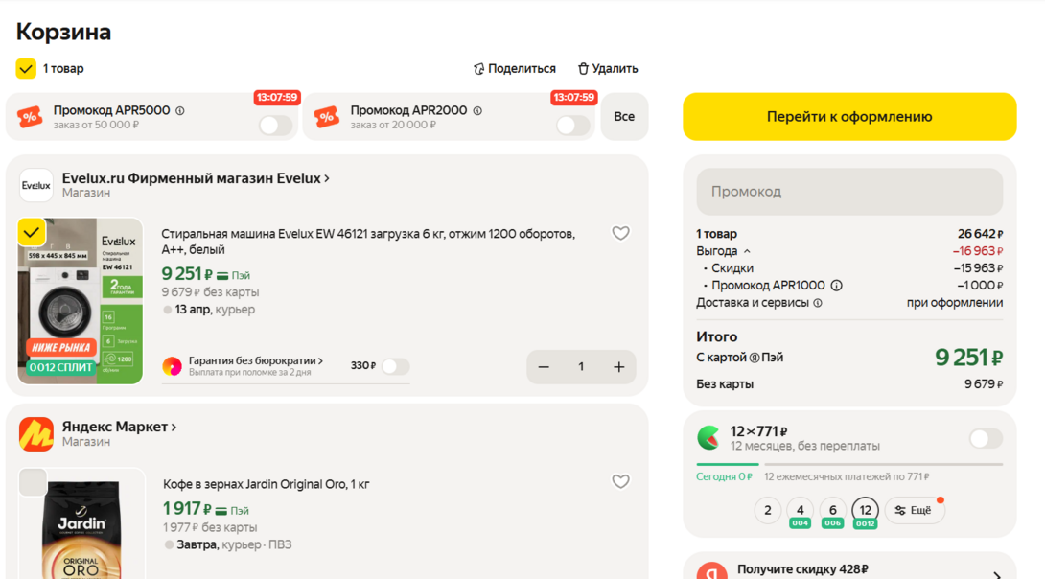Select 4 payments split option
Screen dimensions: 1045x579
pyautogui.click(x=801, y=512)
